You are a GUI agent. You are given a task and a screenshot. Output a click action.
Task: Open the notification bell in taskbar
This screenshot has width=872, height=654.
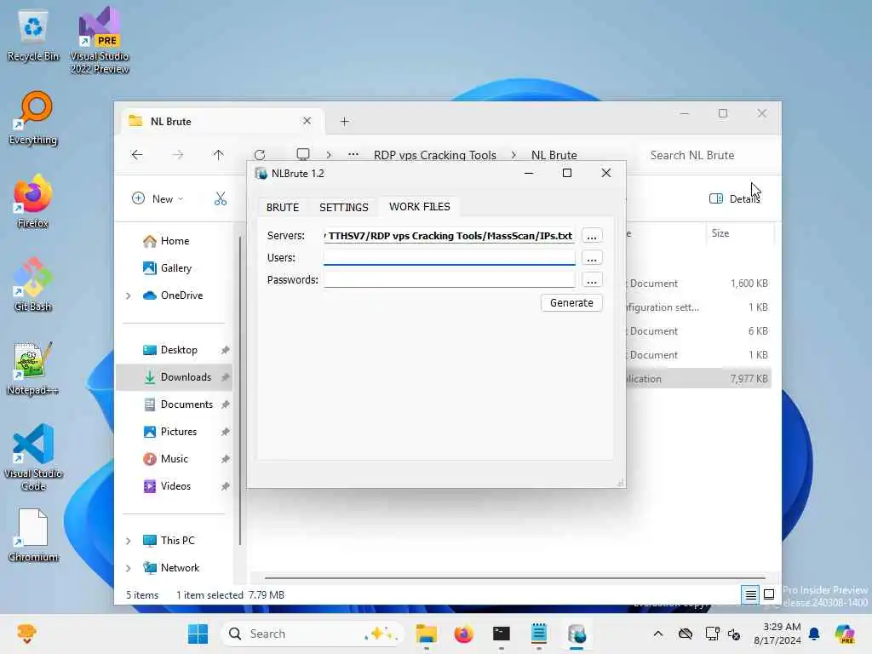[x=814, y=634]
